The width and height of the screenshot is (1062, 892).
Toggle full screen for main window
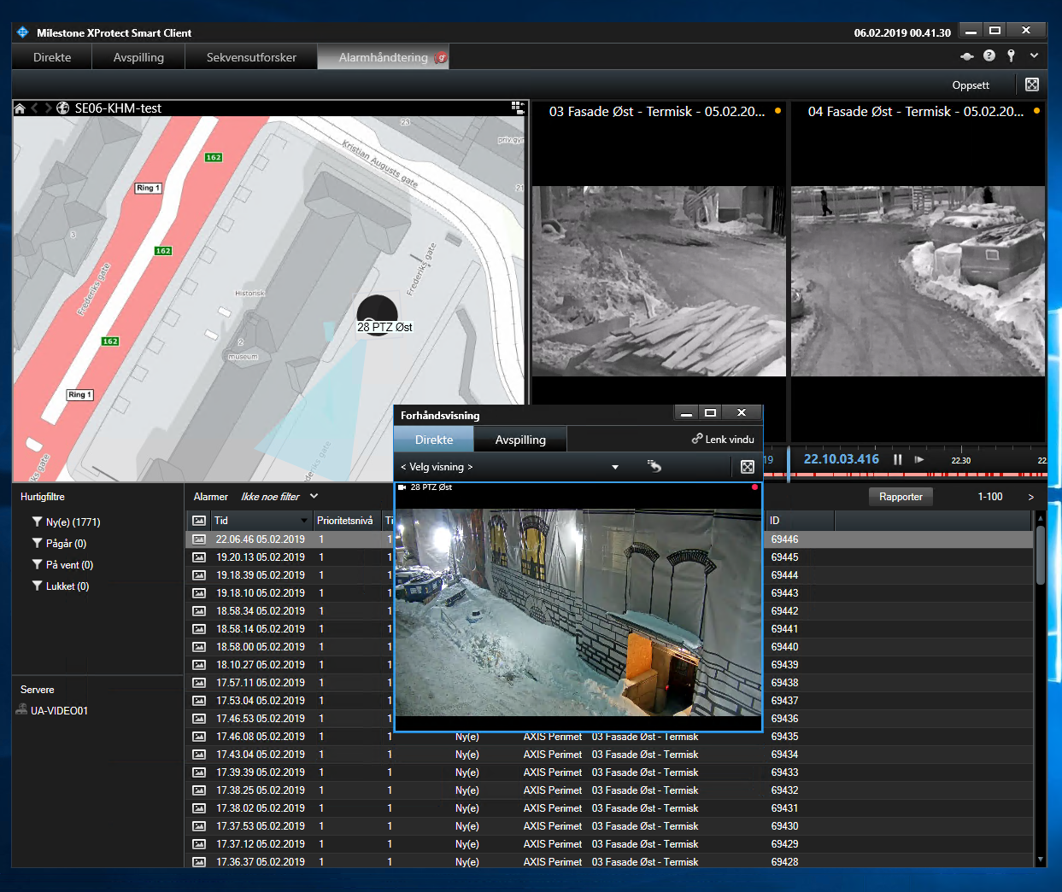point(1032,85)
